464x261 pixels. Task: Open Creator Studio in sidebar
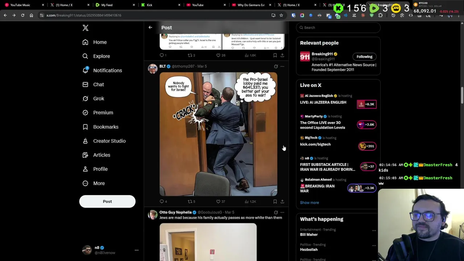[x=104, y=141]
